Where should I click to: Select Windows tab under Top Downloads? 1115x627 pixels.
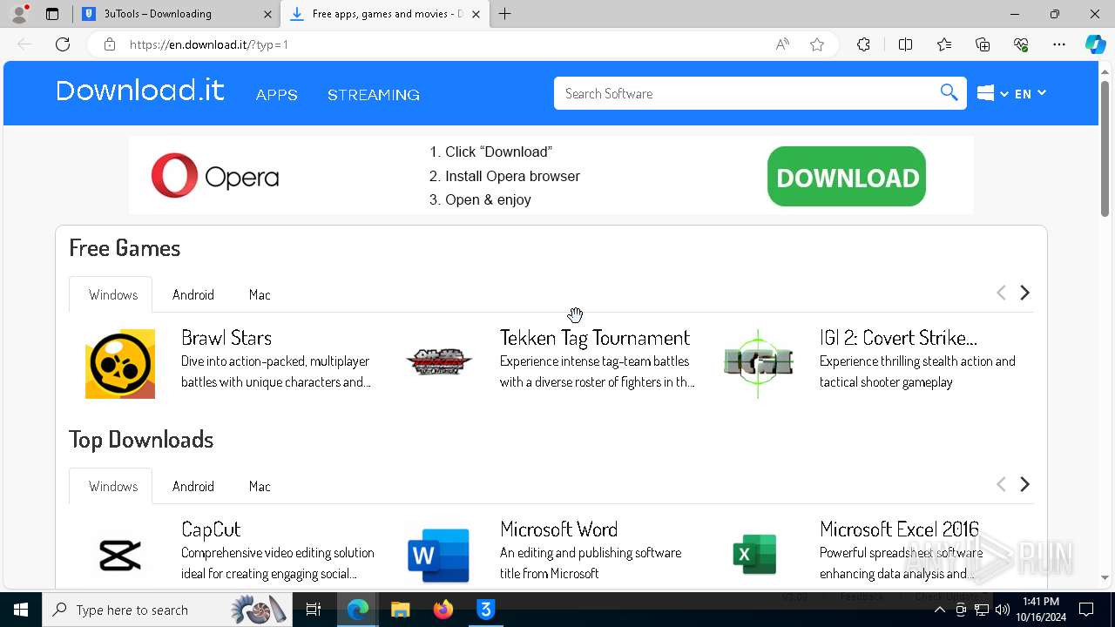point(113,486)
